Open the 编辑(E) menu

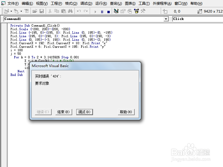point(27,3)
